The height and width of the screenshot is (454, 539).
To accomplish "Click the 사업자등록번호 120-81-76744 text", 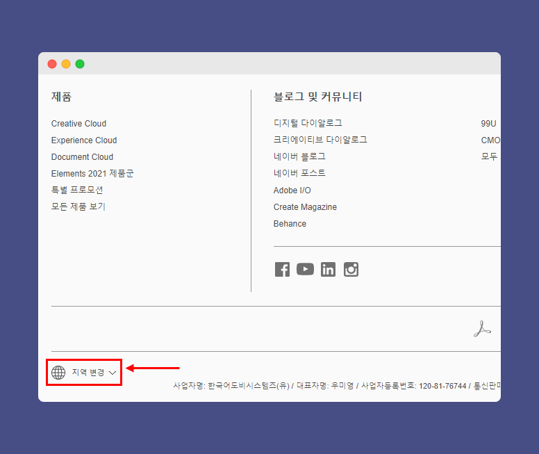I will (413, 386).
